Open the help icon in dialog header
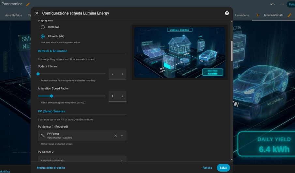Image resolution: width=295 pixels, height=173 pixels. 227,13
